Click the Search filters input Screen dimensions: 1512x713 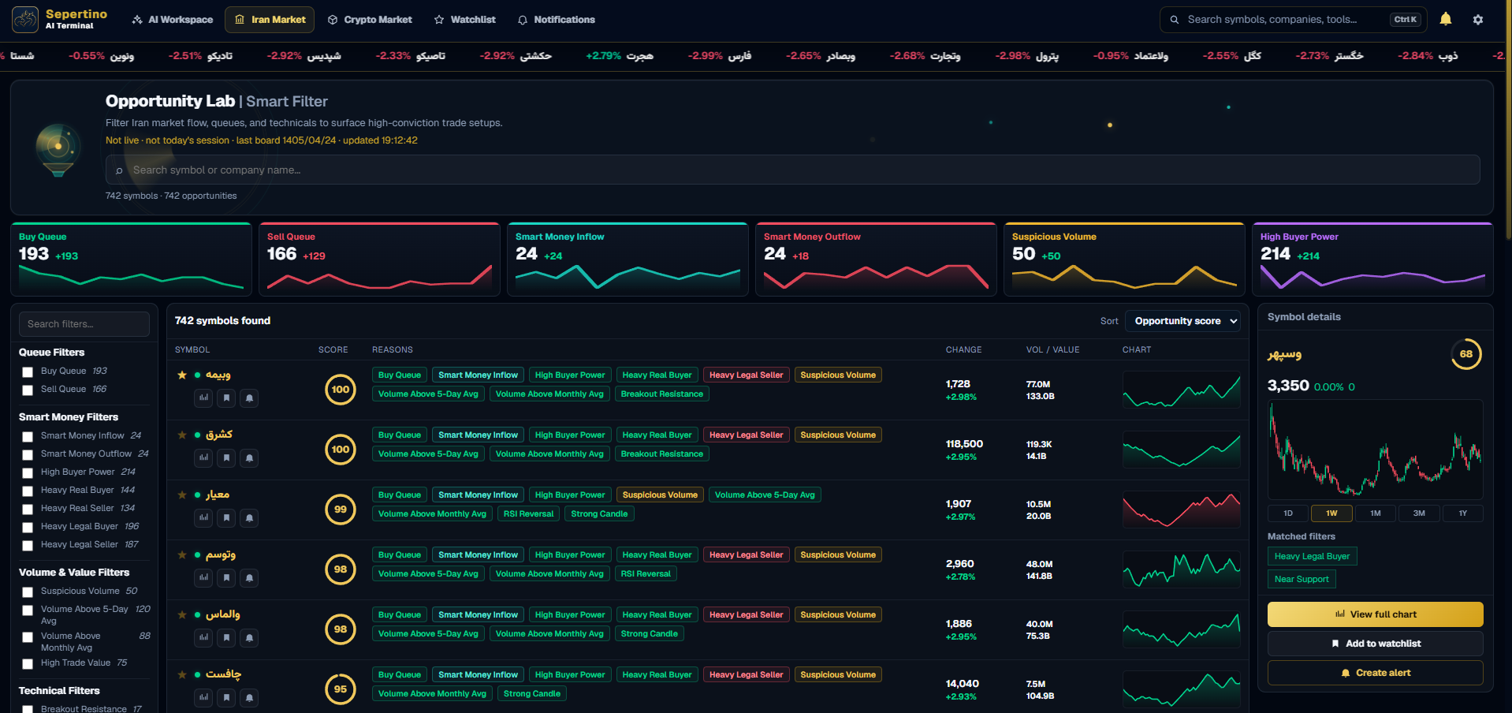click(84, 324)
